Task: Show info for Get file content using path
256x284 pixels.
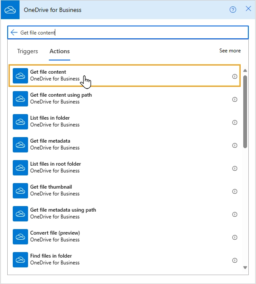Action: pyautogui.click(x=235, y=100)
